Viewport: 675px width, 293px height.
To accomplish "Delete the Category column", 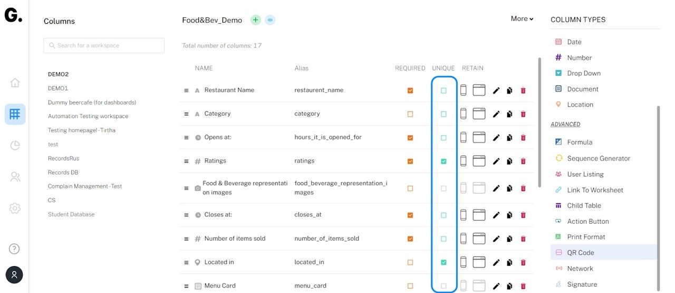I will 523,114.
